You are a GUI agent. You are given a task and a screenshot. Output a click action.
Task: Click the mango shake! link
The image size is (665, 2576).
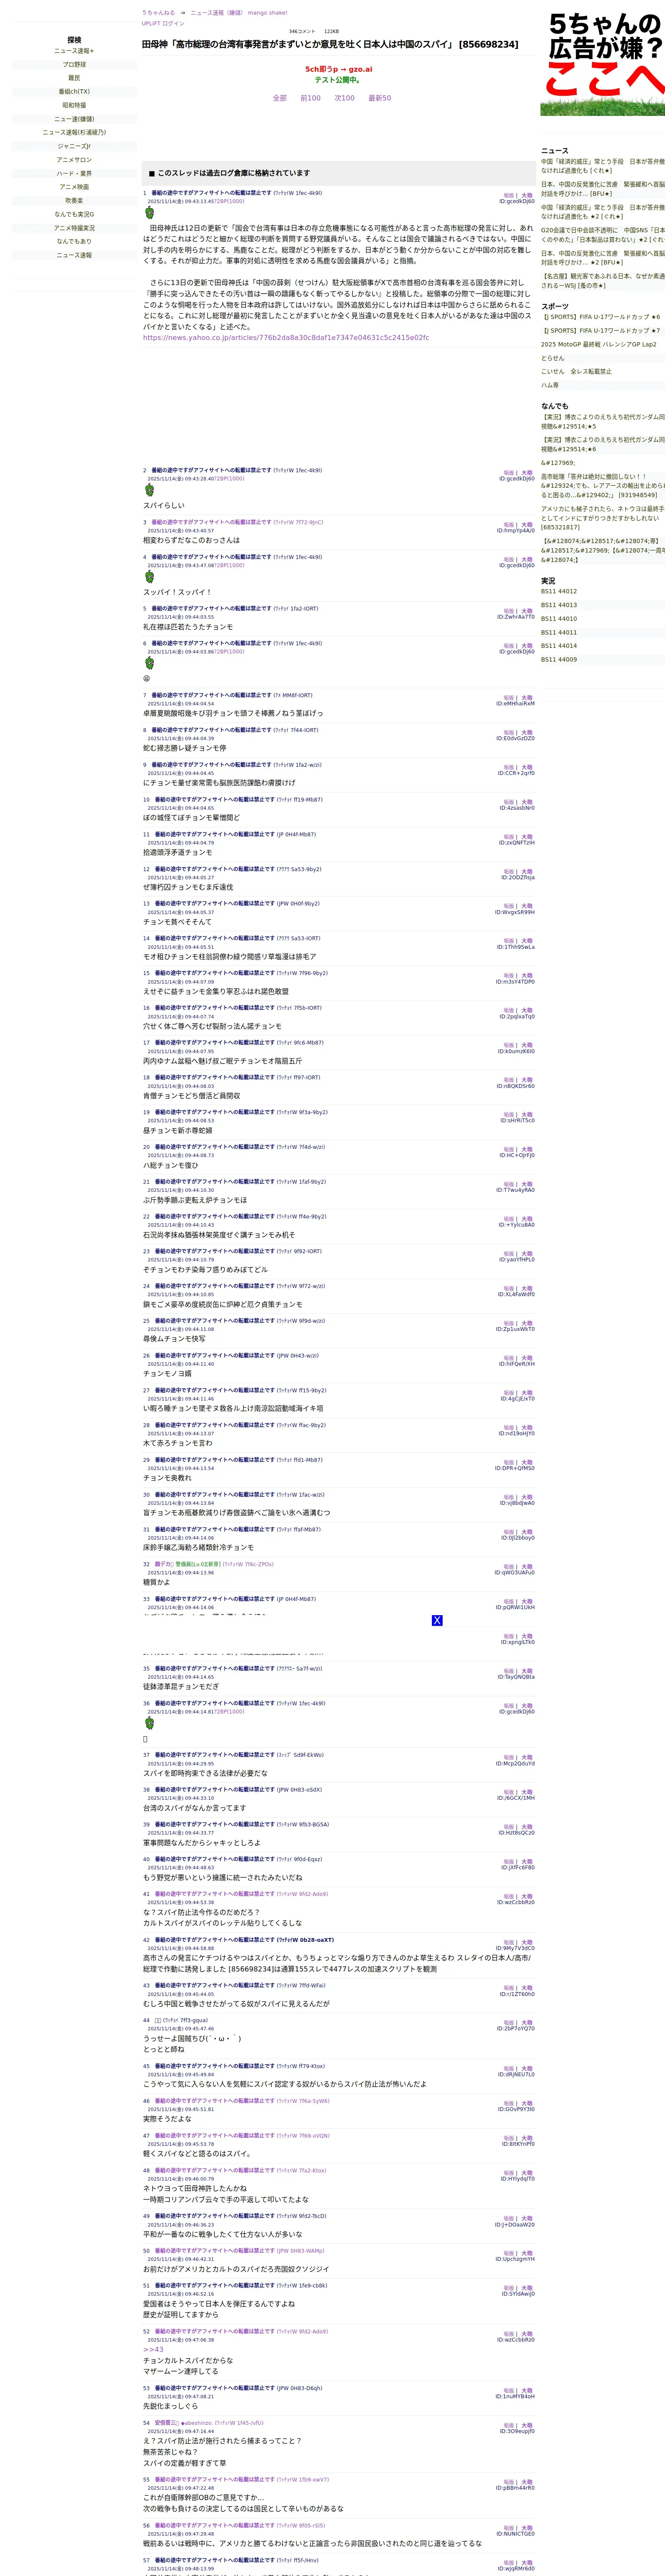267,13
